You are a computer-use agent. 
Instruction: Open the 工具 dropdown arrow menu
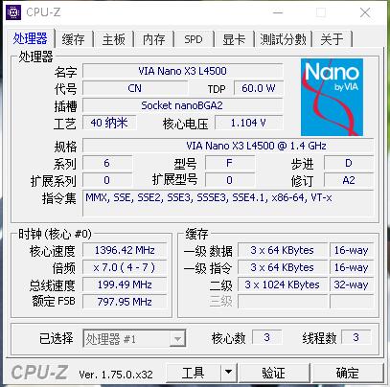pyautogui.click(x=228, y=372)
